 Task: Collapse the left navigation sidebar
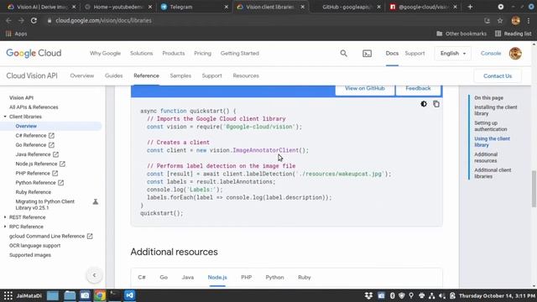tap(94, 275)
